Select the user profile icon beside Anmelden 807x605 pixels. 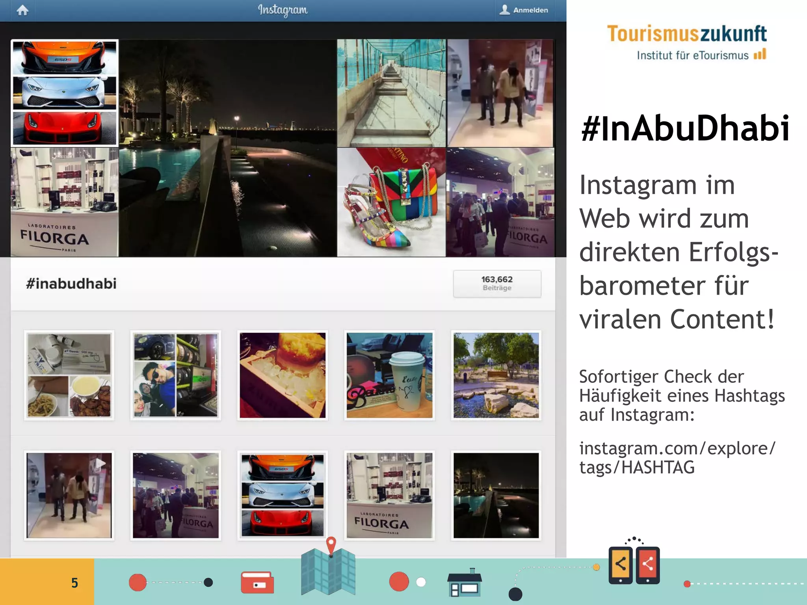tap(504, 10)
